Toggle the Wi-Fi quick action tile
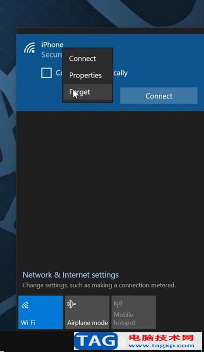 41,312
